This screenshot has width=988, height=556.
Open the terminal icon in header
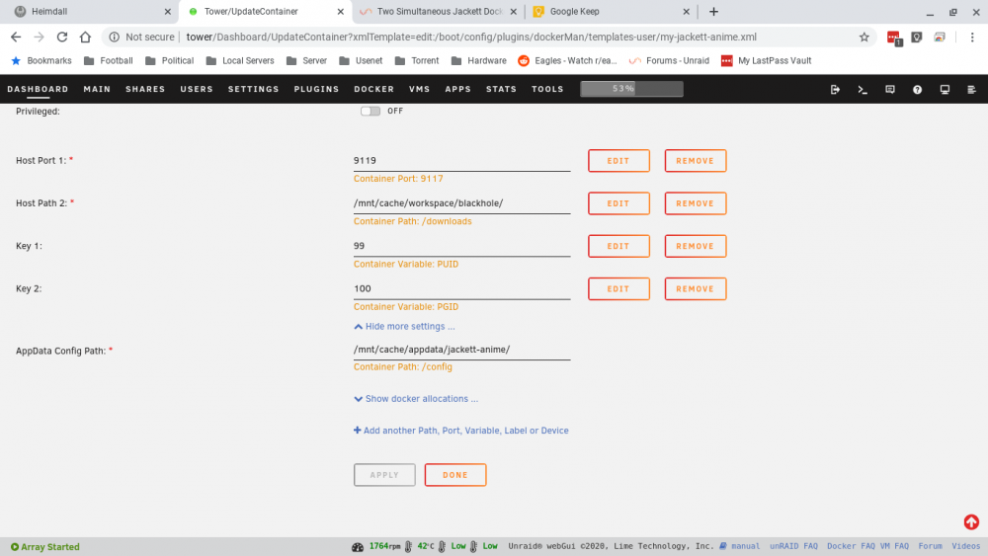click(863, 90)
